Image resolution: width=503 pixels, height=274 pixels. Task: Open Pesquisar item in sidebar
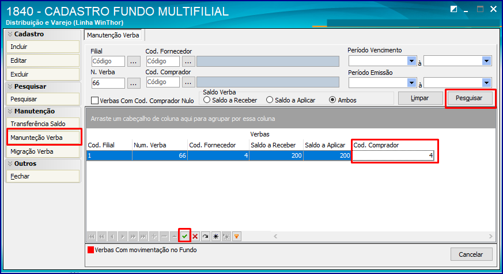point(43,99)
